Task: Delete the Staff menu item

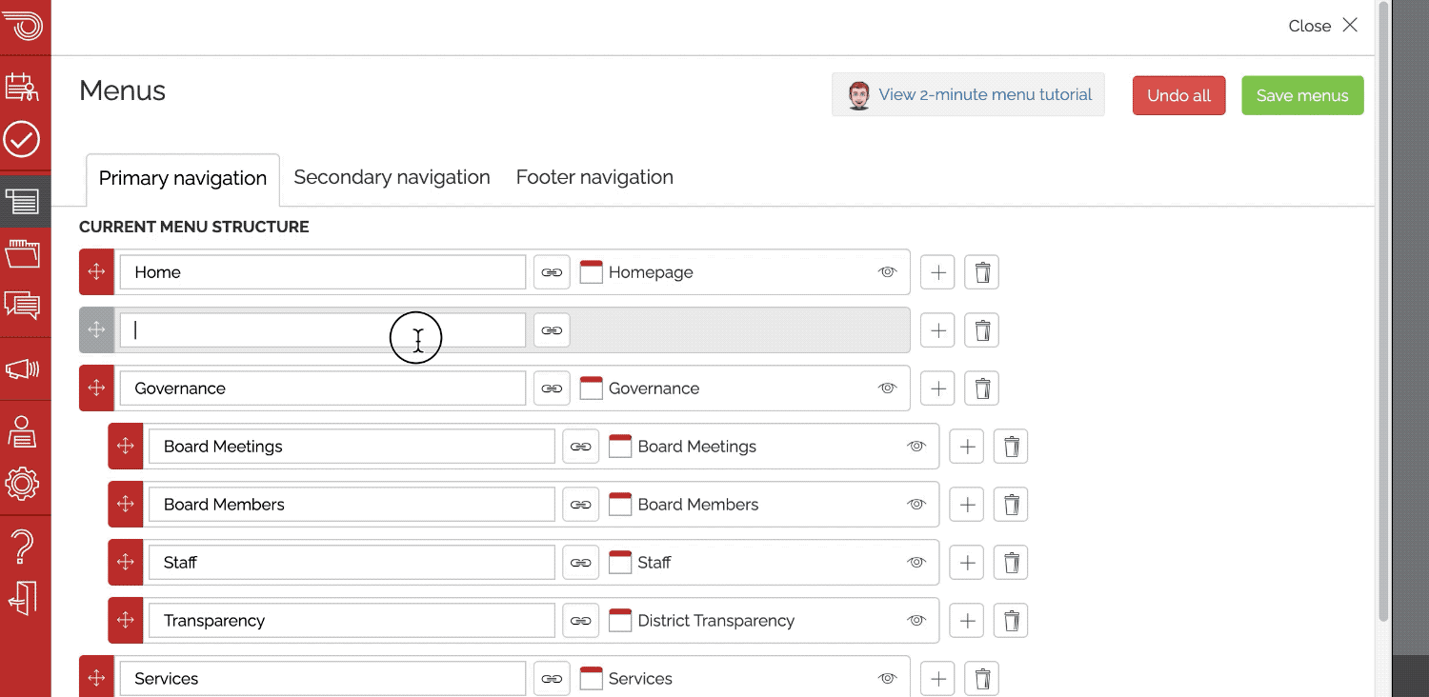Action: click(x=1011, y=563)
